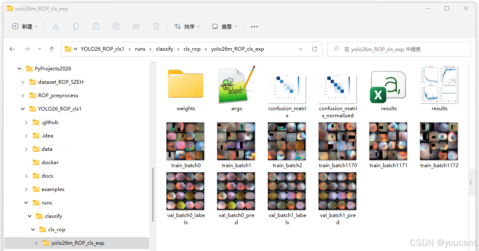Image resolution: width=479 pixels, height=251 pixels.
Task: Expand the .idea tree node
Action: 26,136
